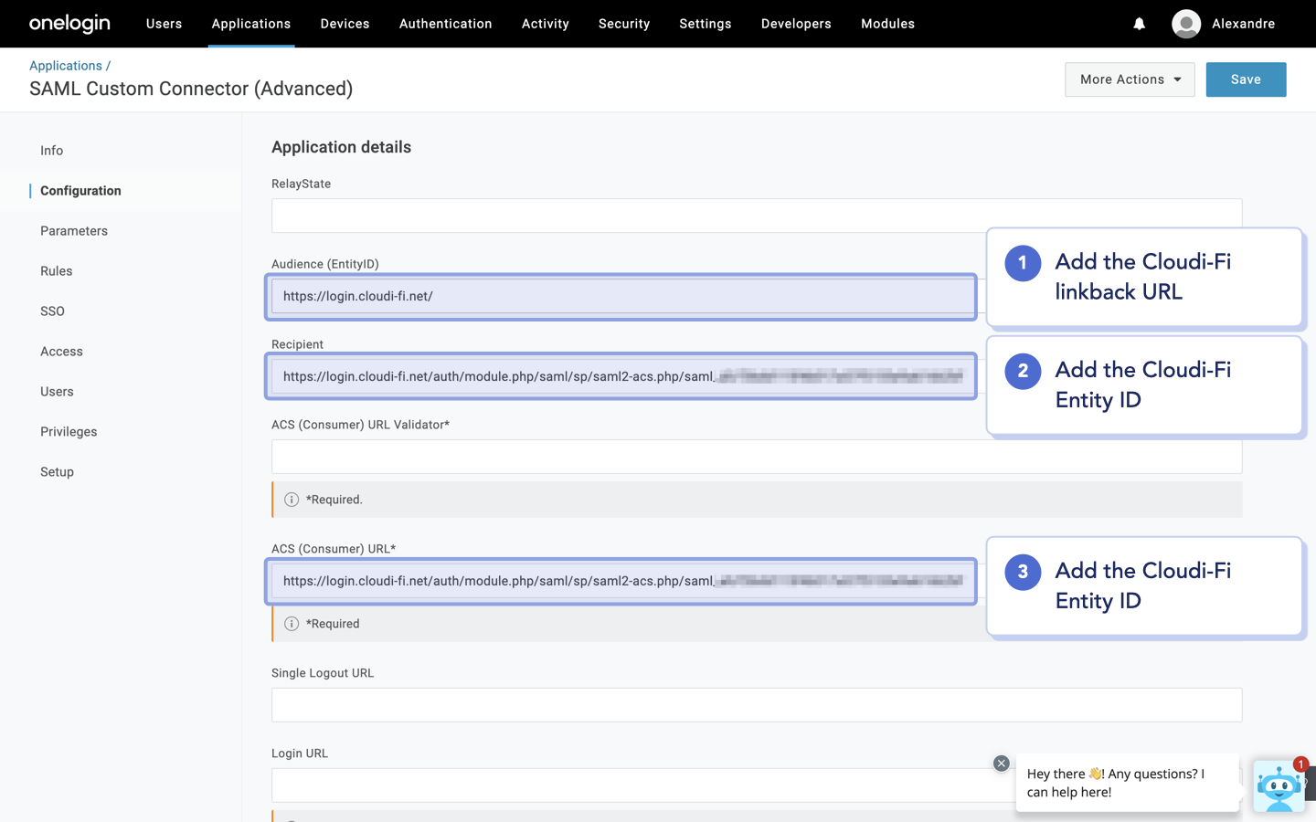This screenshot has height=822, width=1316.
Task: Select the SSO sidebar tab
Action: [x=52, y=311]
